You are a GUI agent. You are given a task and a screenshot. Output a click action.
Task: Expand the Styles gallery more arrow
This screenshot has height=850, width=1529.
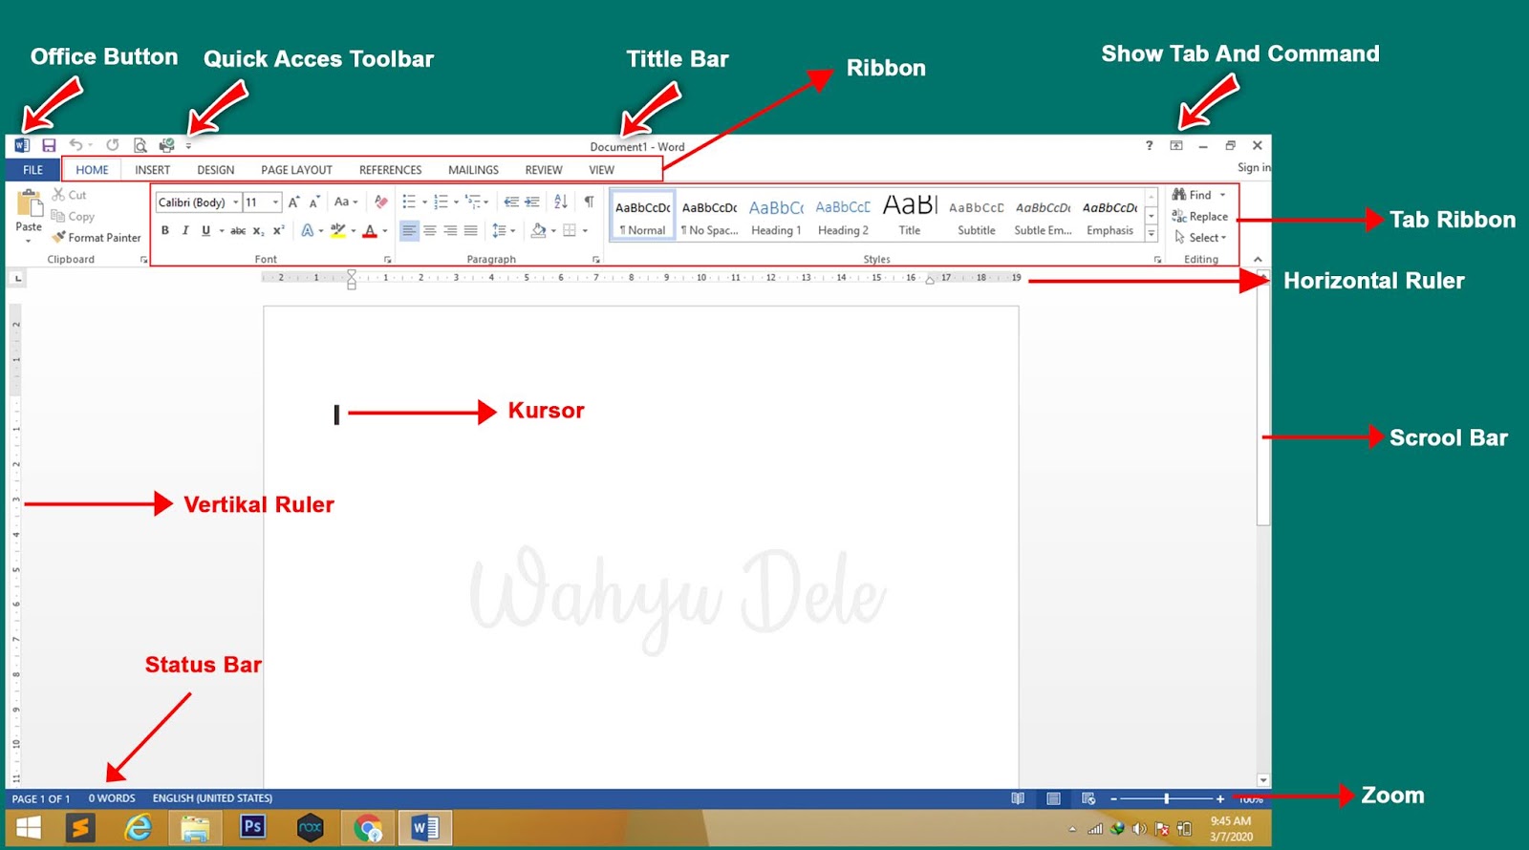coord(1152,234)
